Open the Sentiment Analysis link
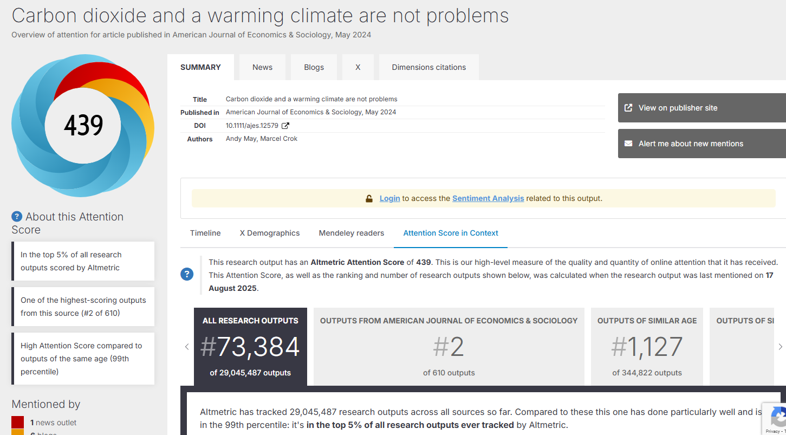Viewport: 786px width, 435px height. [488, 198]
